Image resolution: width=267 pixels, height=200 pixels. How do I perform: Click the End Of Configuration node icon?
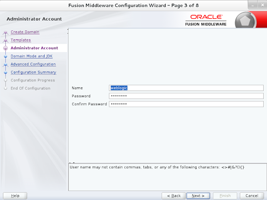5,88
